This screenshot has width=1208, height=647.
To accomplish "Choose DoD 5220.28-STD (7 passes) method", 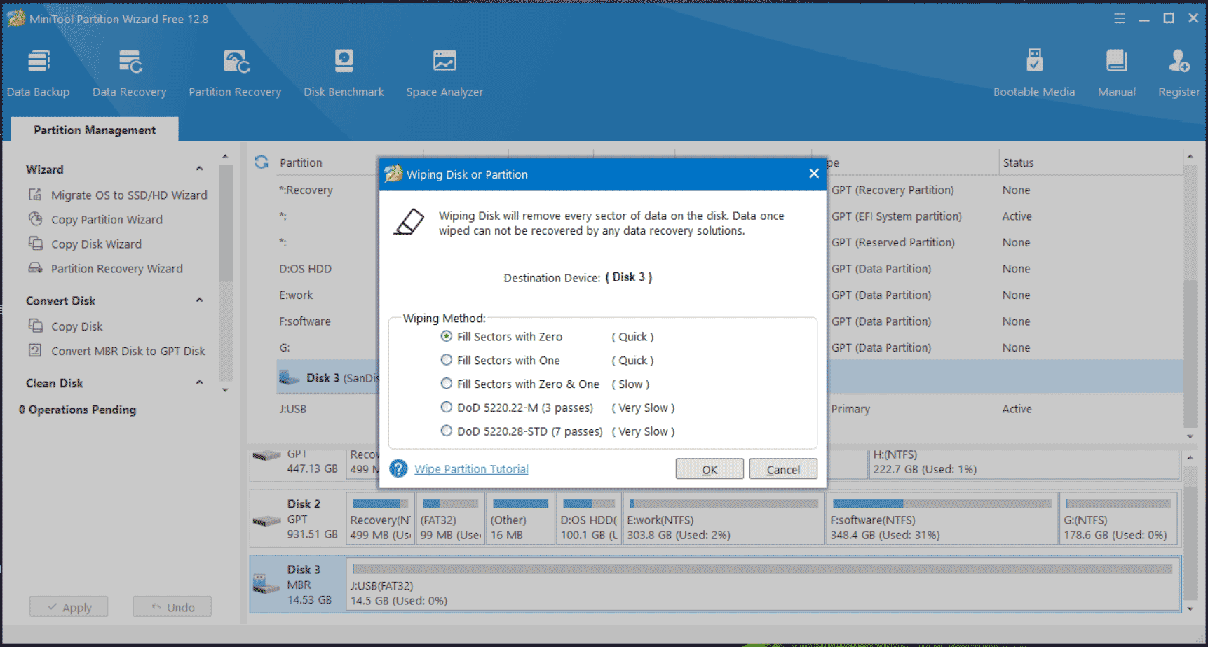I will 446,431.
